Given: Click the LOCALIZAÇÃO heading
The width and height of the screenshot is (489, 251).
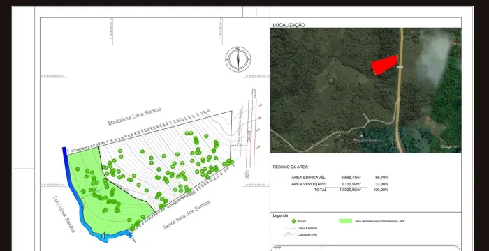Looking at the screenshot, I should click(x=289, y=25).
